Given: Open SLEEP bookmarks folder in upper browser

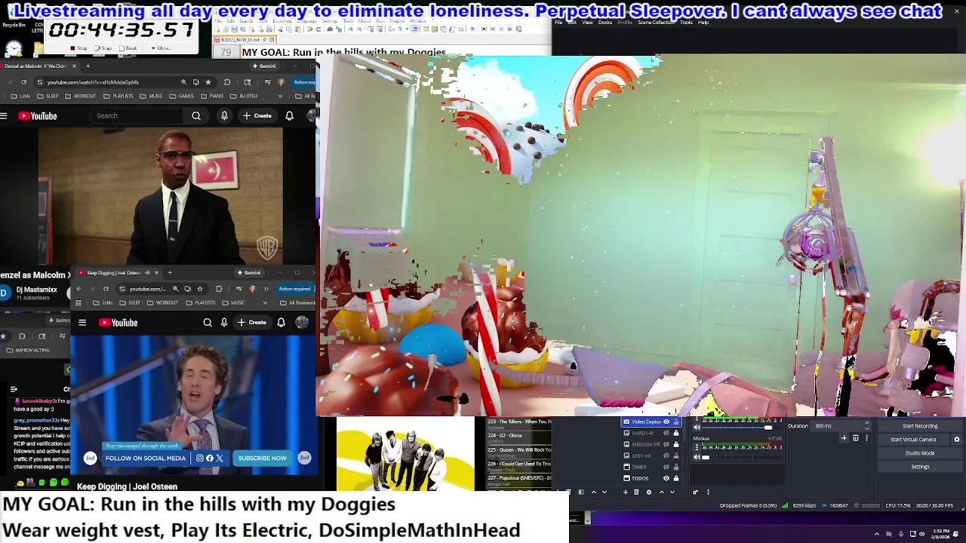Looking at the screenshot, I should pos(48,96).
